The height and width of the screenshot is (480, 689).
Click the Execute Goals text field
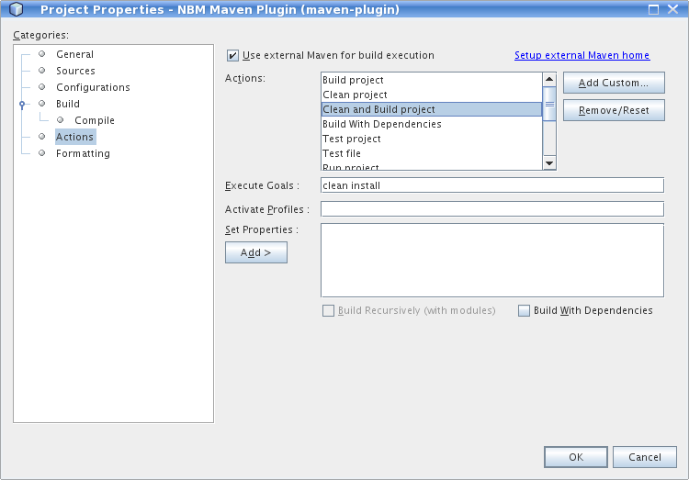[491, 185]
